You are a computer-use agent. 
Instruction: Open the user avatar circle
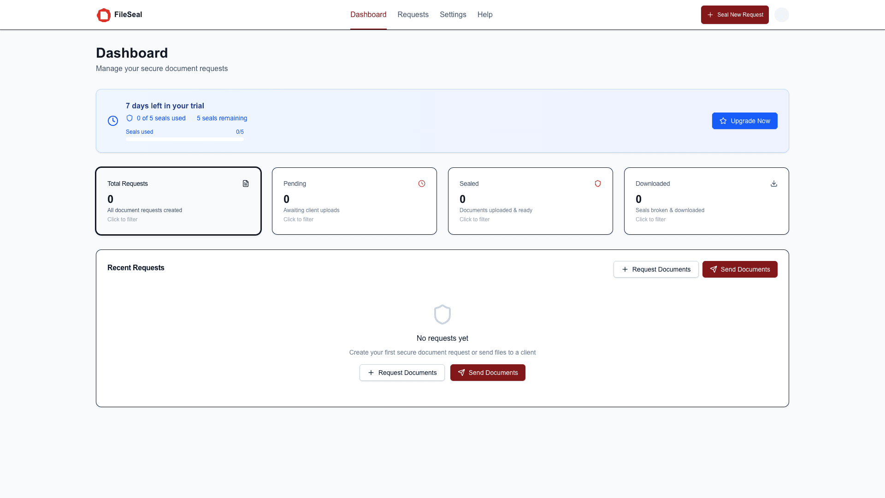point(781,15)
